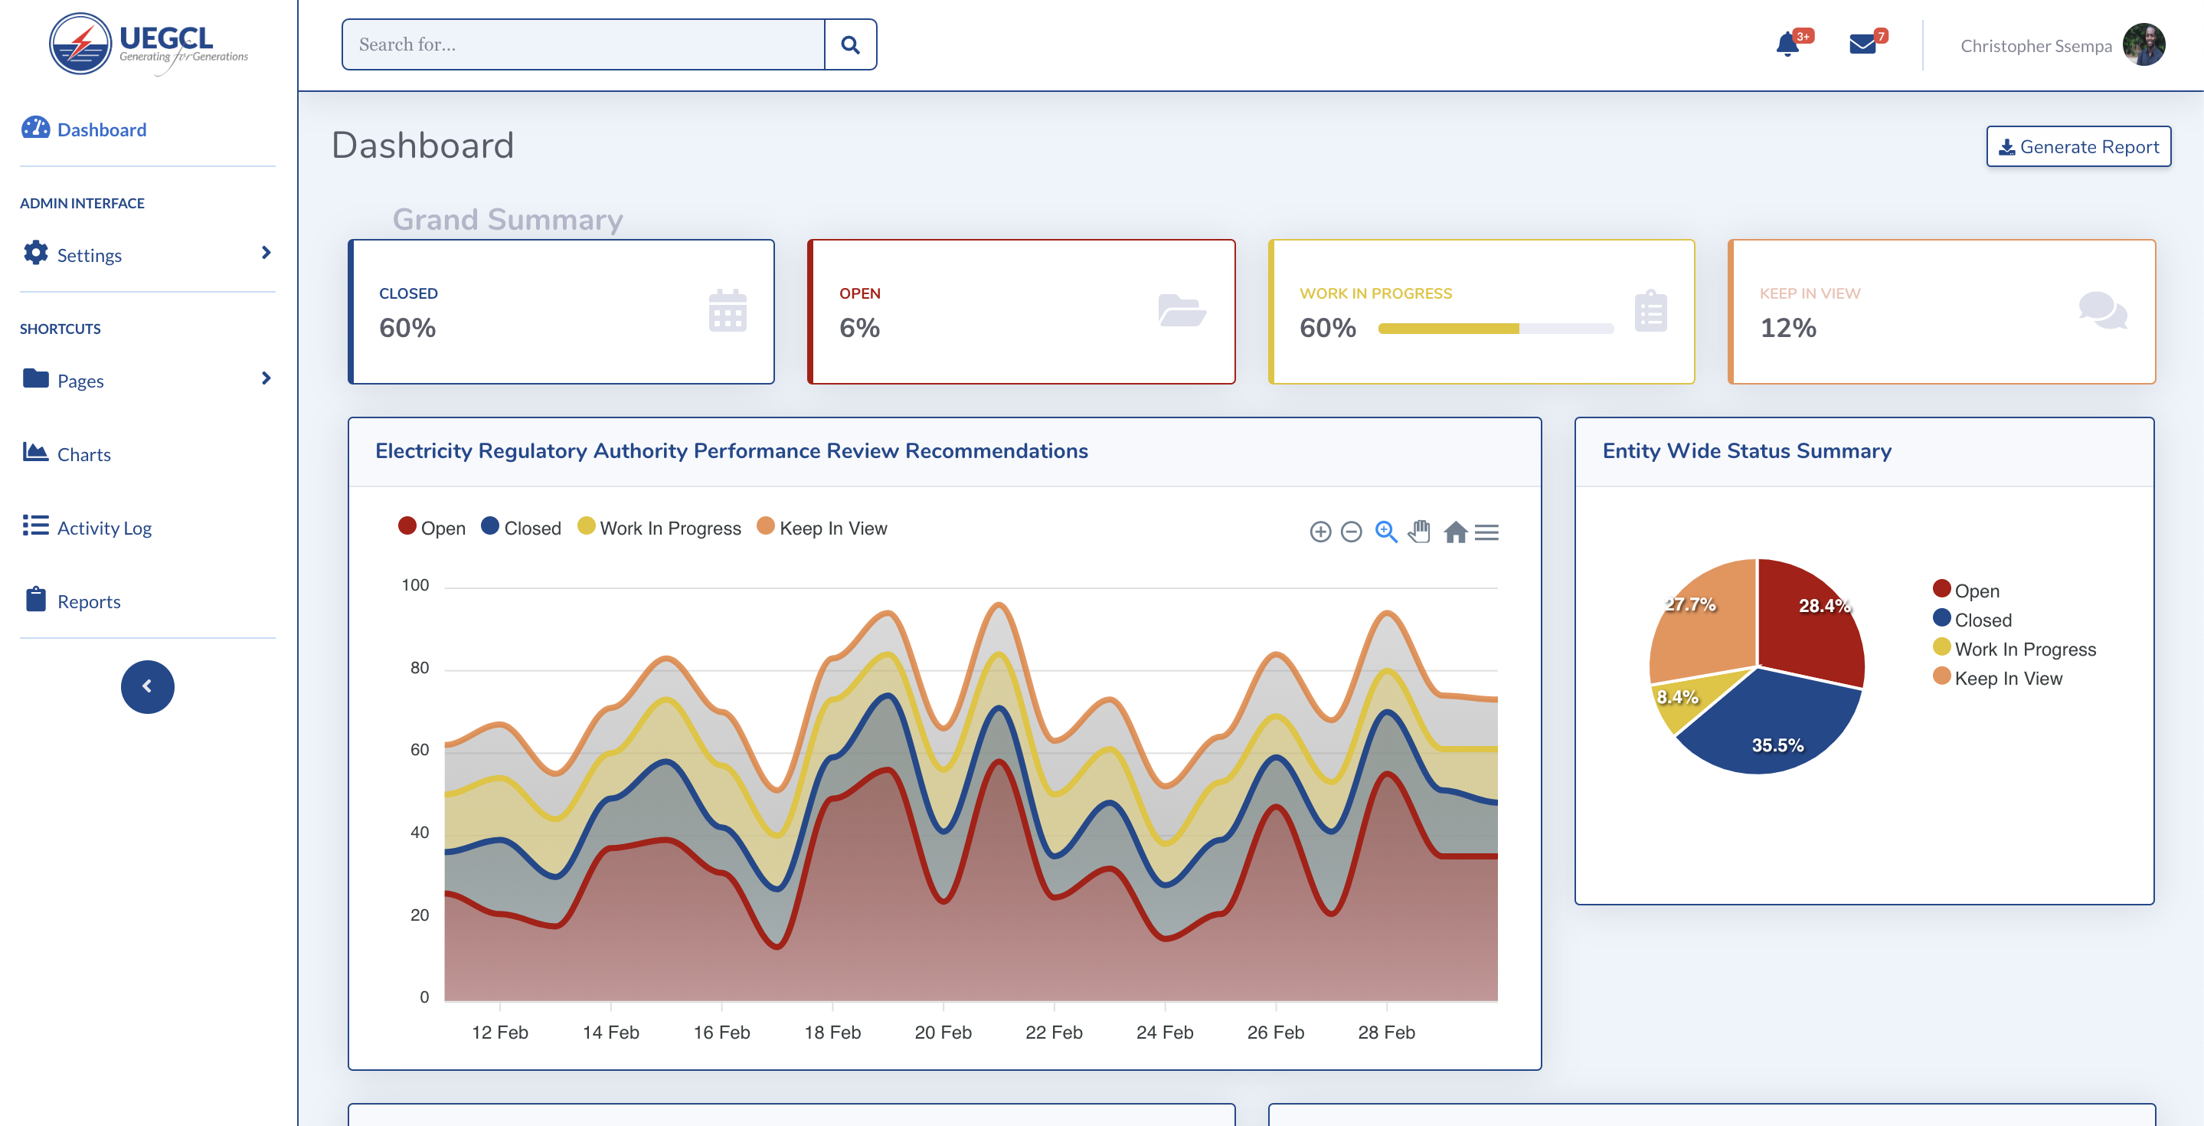2204x1126 pixels.
Task: Open the chart hamburger menu
Action: pyautogui.click(x=1487, y=532)
